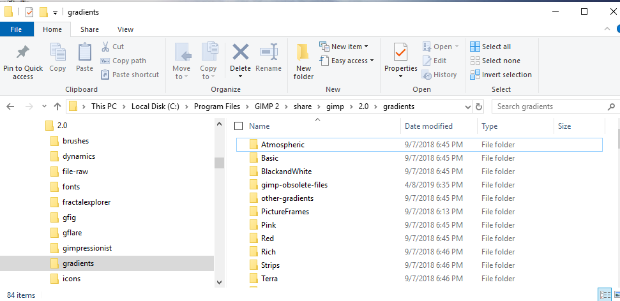
Task: Open the File menu tab
Action: 16,29
